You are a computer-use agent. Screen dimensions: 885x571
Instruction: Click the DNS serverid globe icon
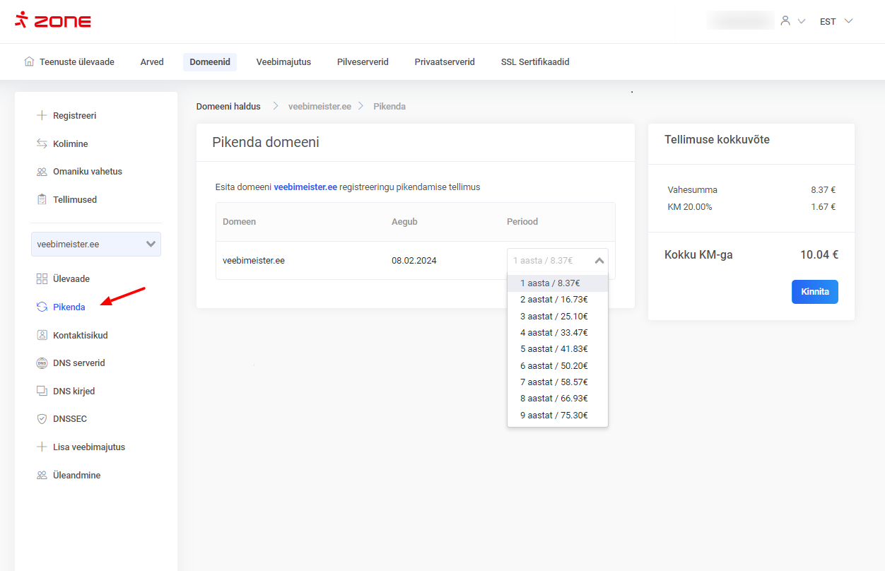tap(42, 363)
